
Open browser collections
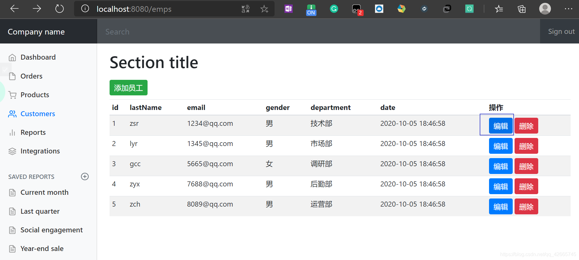[522, 9]
